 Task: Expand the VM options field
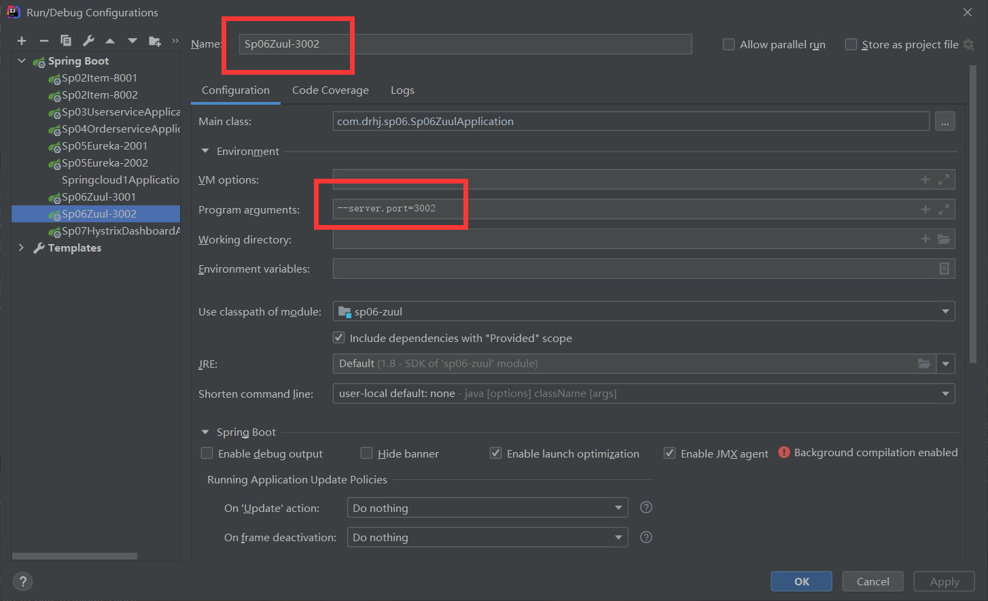click(x=944, y=179)
